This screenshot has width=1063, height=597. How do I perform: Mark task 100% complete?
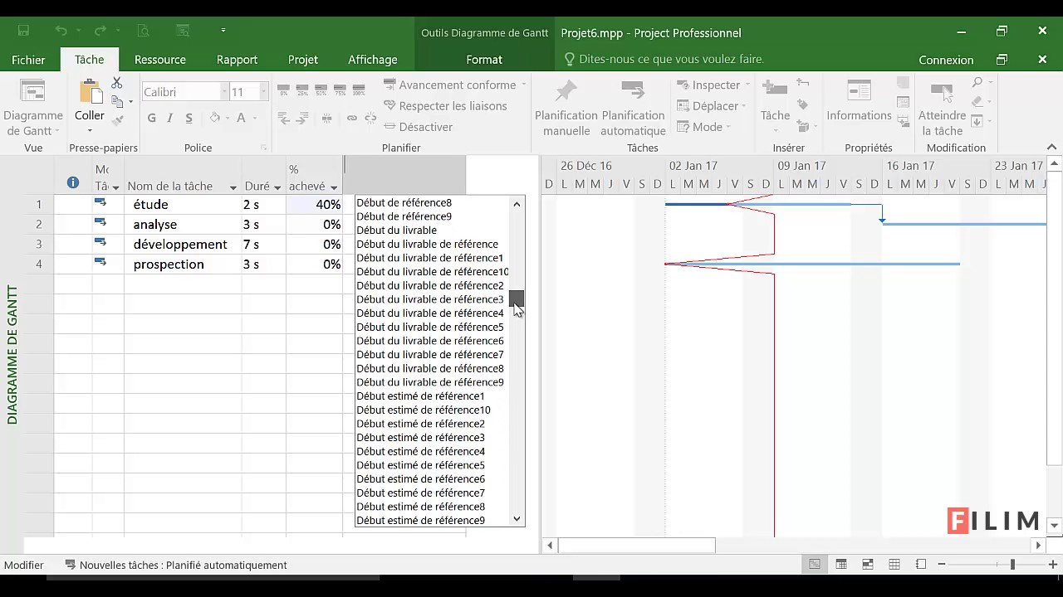coord(359,89)
